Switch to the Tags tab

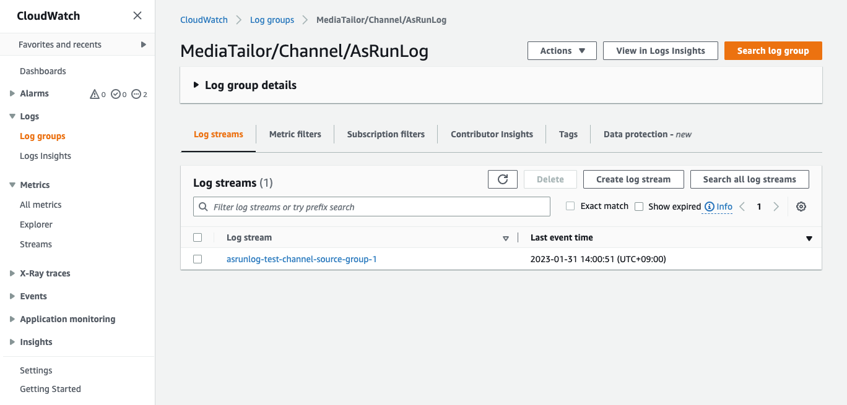[x=568, y=134]
